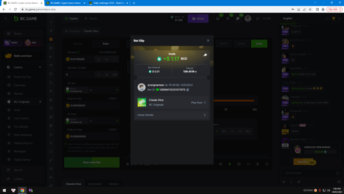Collapse the Casino section in sidebar
The image size is (344, 194).
click(40, 67)
